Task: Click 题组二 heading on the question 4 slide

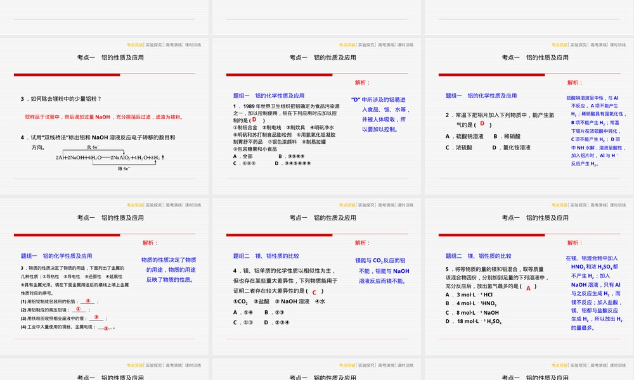Action: (266, 256)
